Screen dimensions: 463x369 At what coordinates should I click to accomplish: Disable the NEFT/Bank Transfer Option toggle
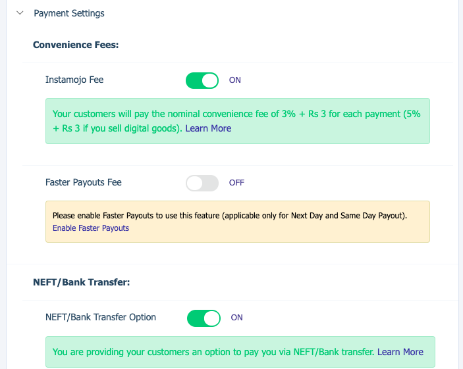204,318
